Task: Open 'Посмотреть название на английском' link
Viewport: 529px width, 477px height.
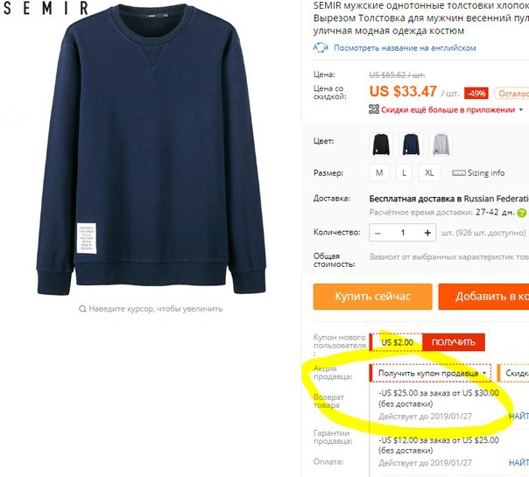Action: point(405,48)
